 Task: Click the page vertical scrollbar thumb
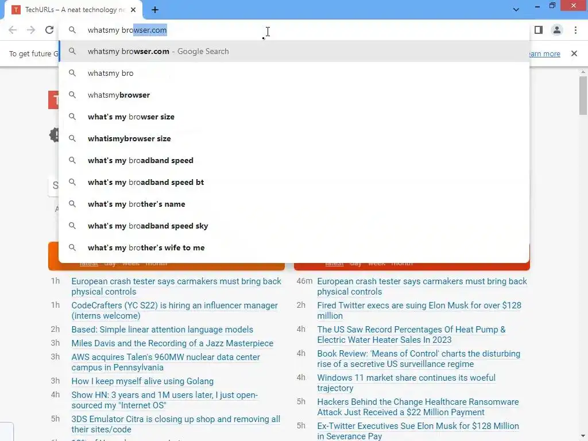point(583,96)
